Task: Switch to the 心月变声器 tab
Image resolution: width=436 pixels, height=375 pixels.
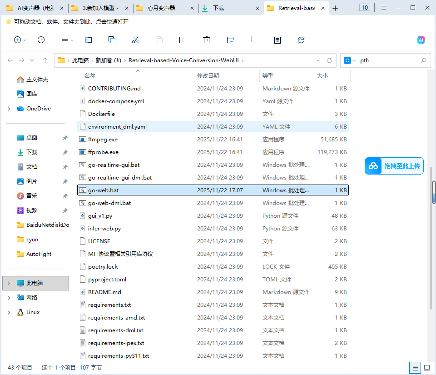Action: (x=165, y=8)
